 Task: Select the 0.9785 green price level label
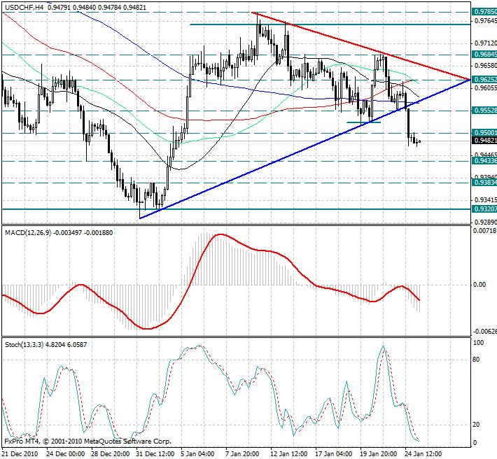(484, 12)
